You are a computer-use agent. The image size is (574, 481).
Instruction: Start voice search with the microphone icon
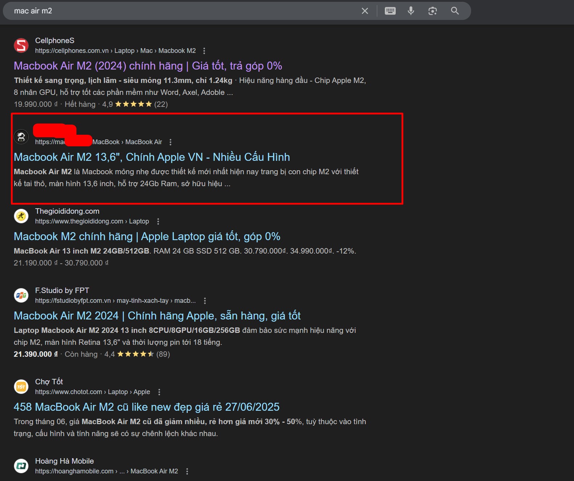tap(411, 11)
